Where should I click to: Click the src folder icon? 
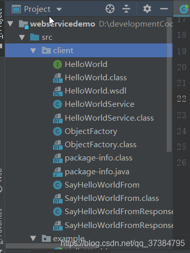tap(35, 37)
